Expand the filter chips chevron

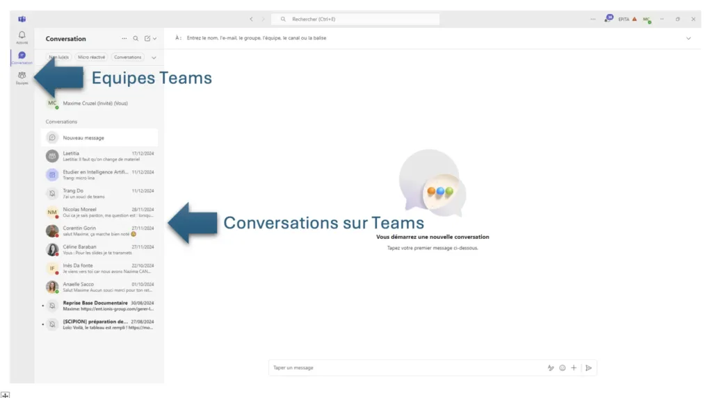pos(154,58)
